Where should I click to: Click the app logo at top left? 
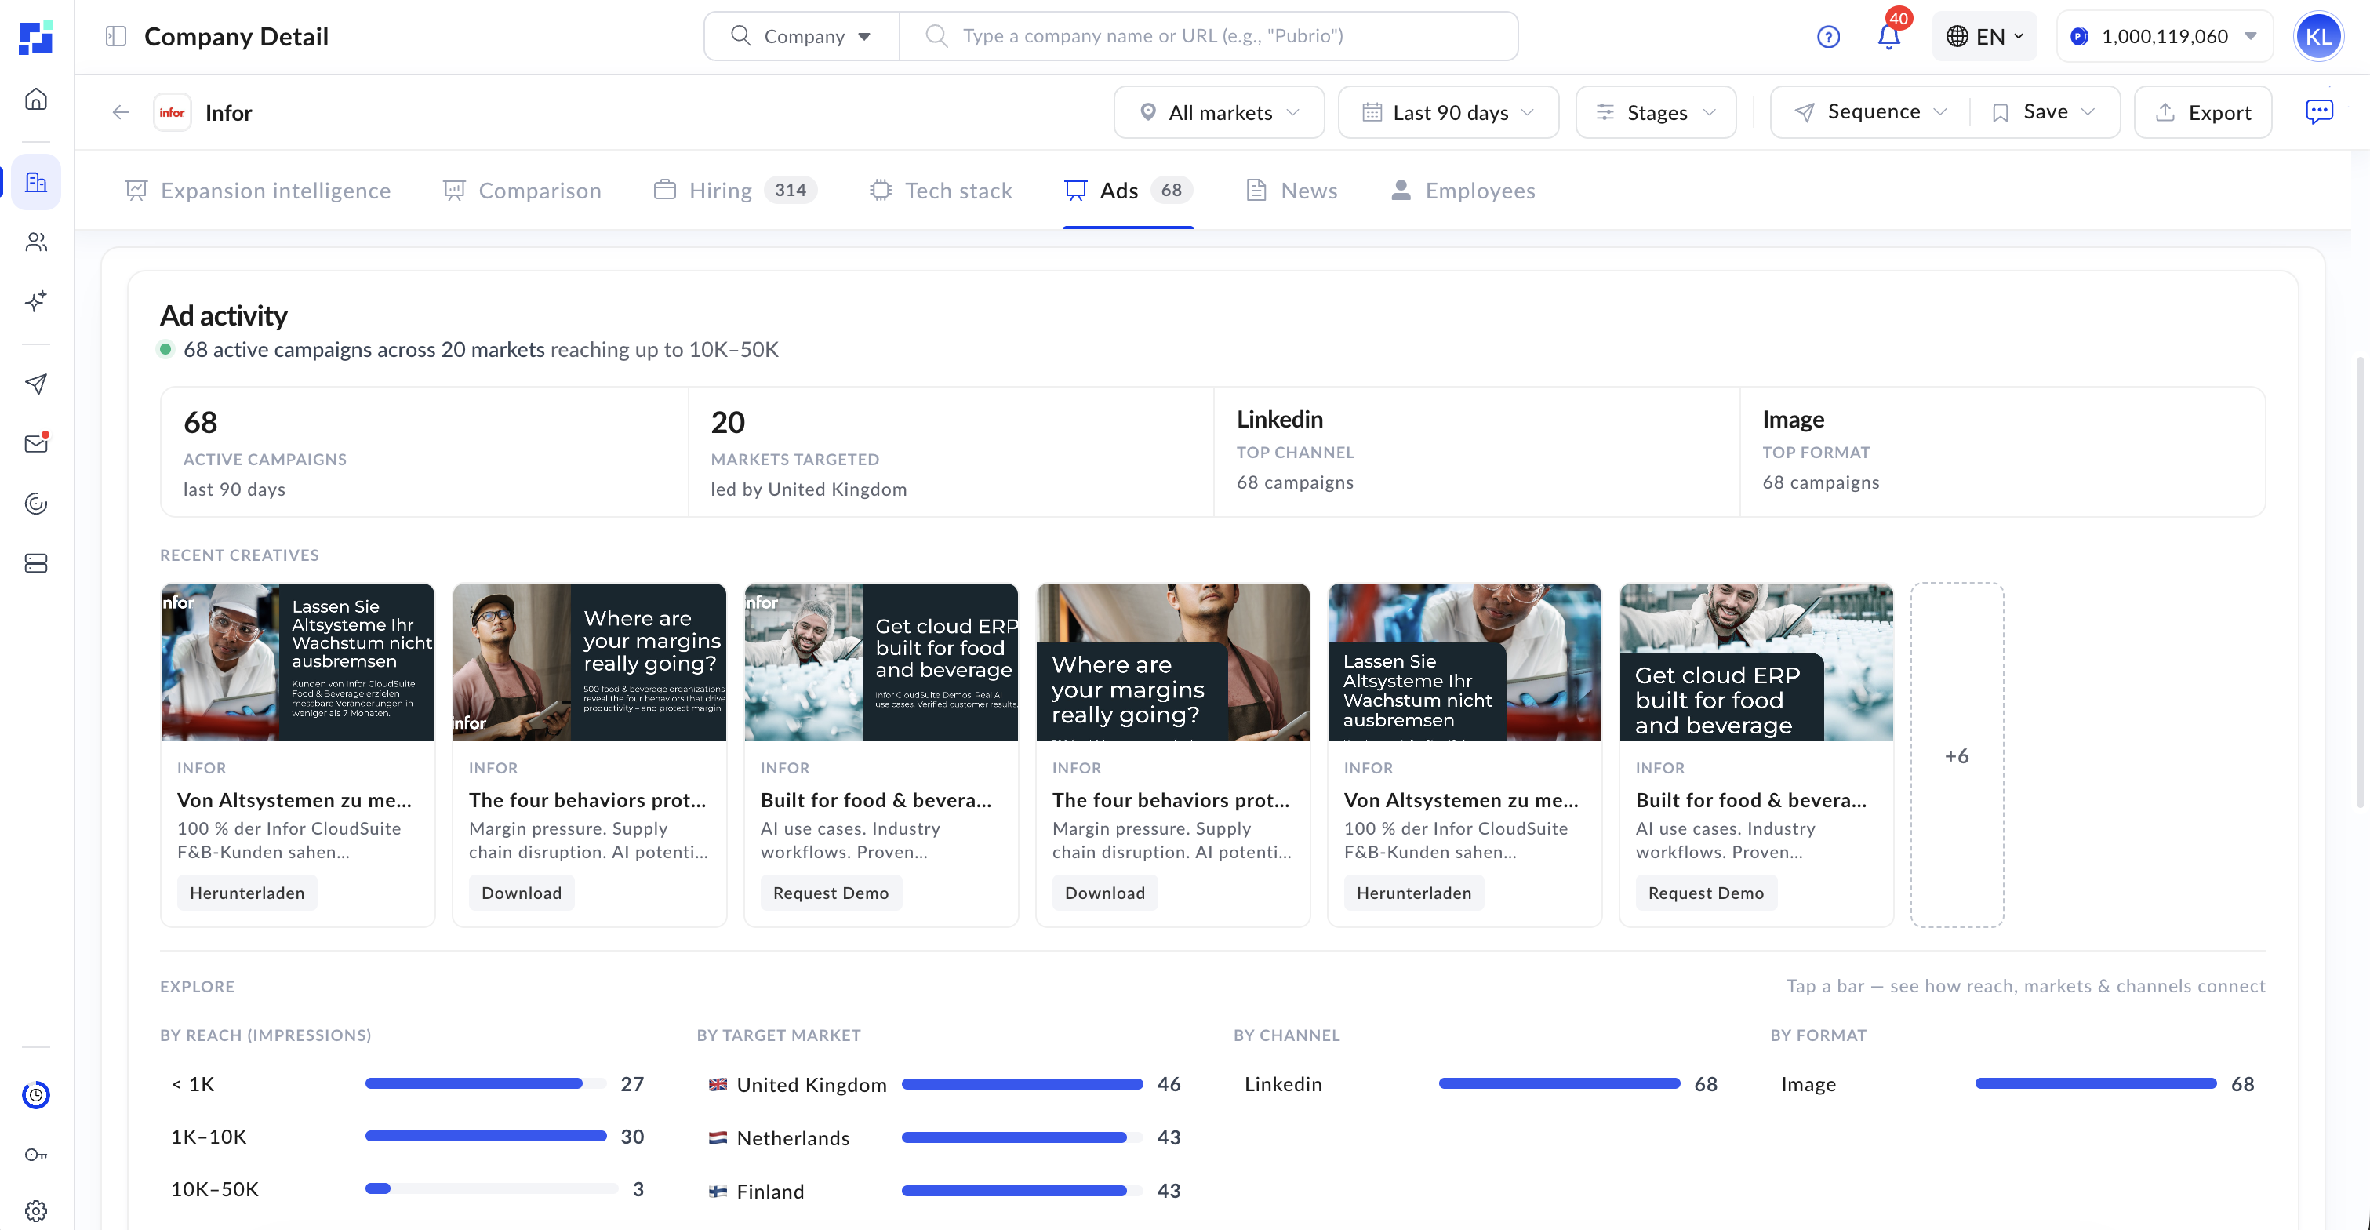(36, 37)
